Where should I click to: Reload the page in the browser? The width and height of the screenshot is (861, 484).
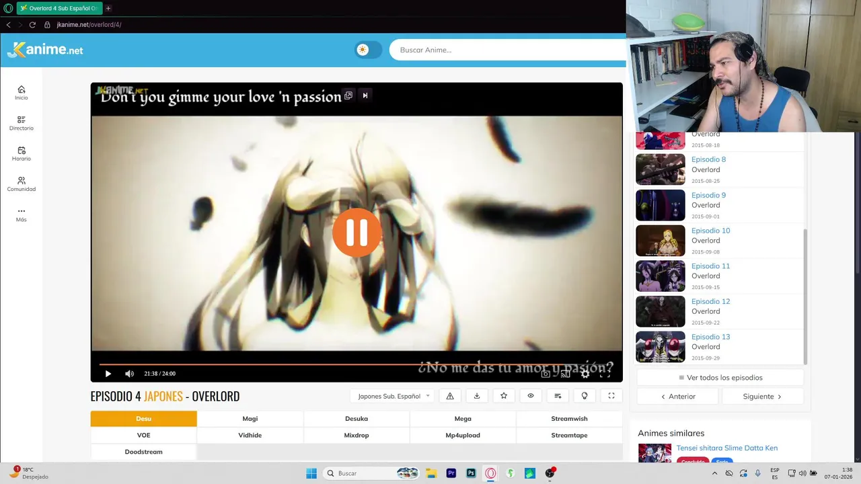point(32,25)
